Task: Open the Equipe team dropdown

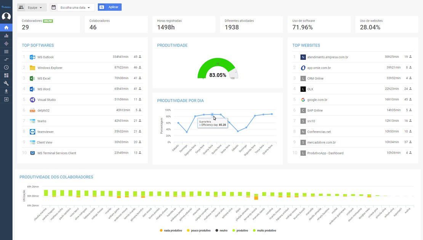Action: coord(32,7)
